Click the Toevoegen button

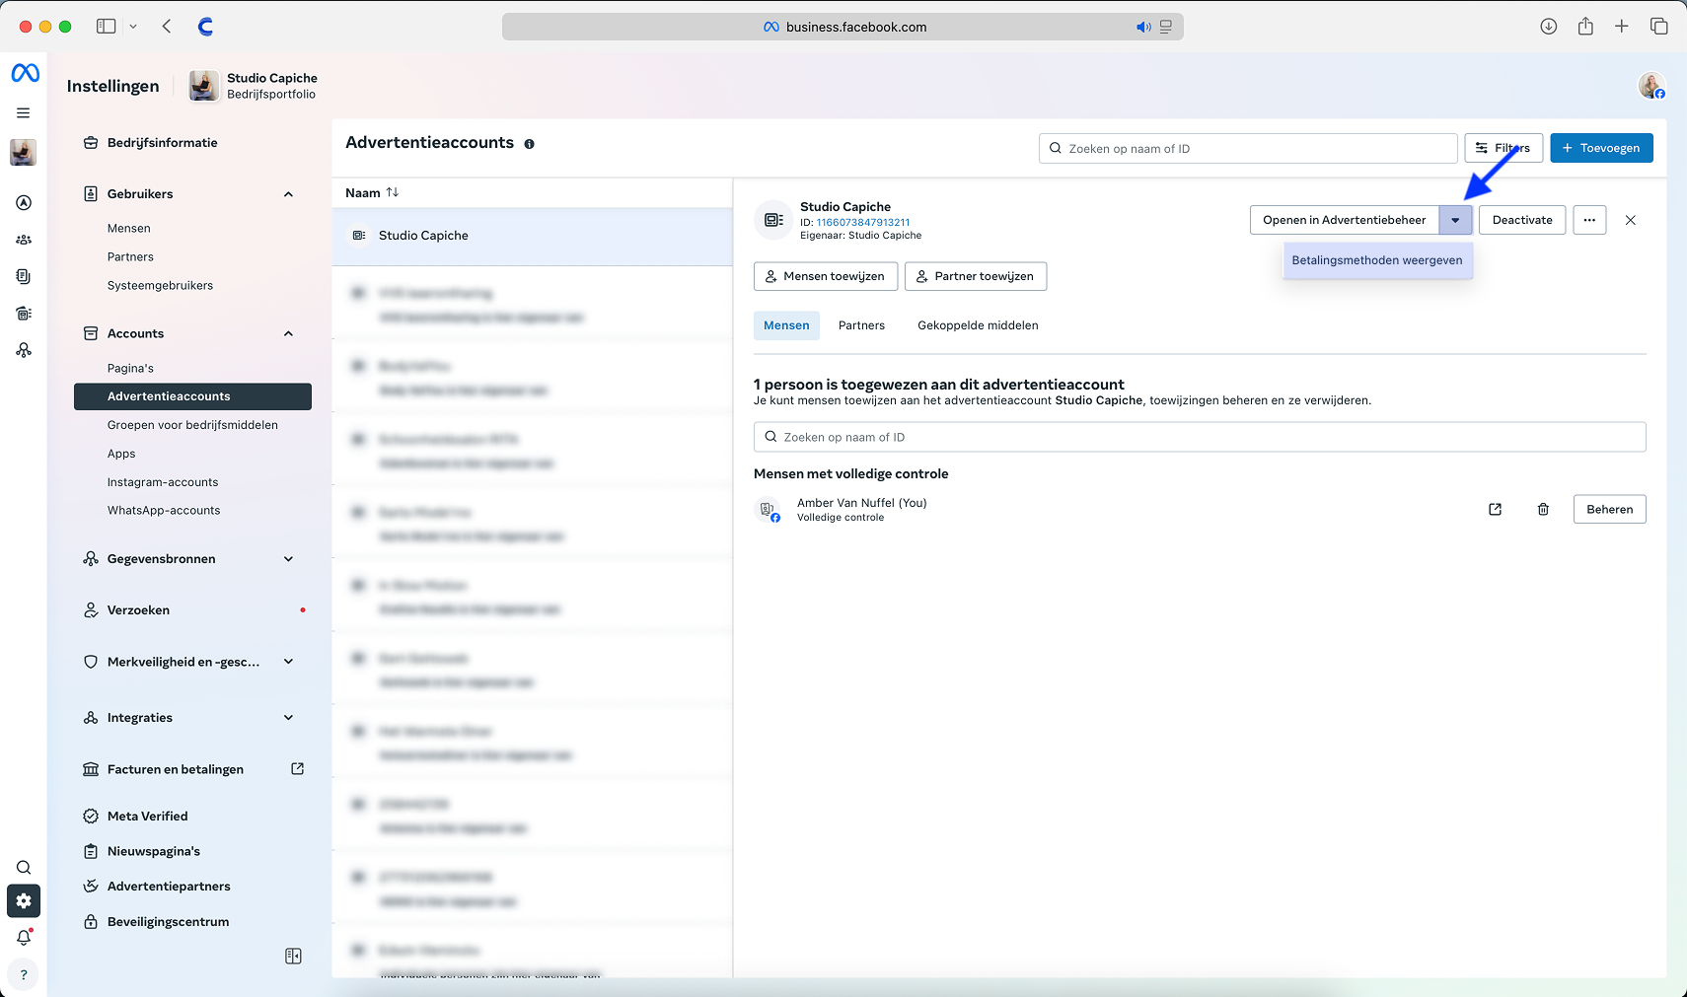click(1601, 148)
